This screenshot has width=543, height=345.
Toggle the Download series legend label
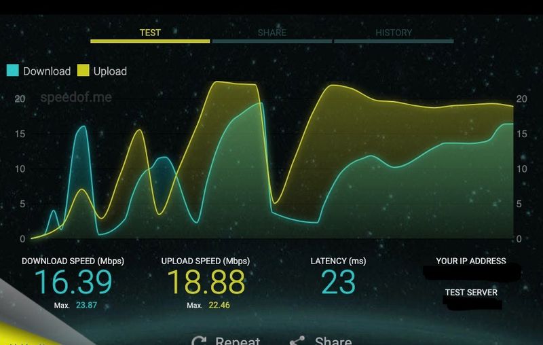pos(47,71)
